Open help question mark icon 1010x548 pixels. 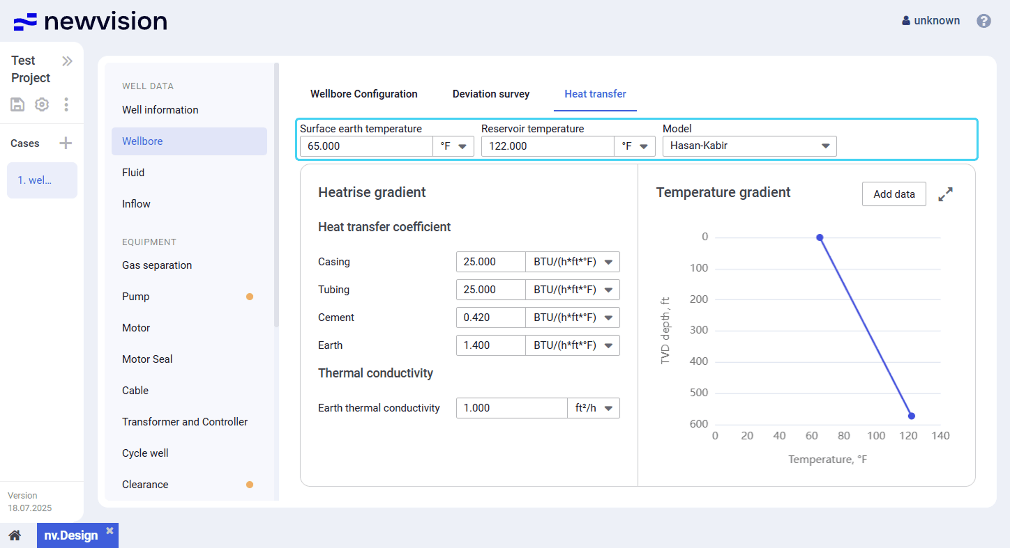click(x=983, y=21)
